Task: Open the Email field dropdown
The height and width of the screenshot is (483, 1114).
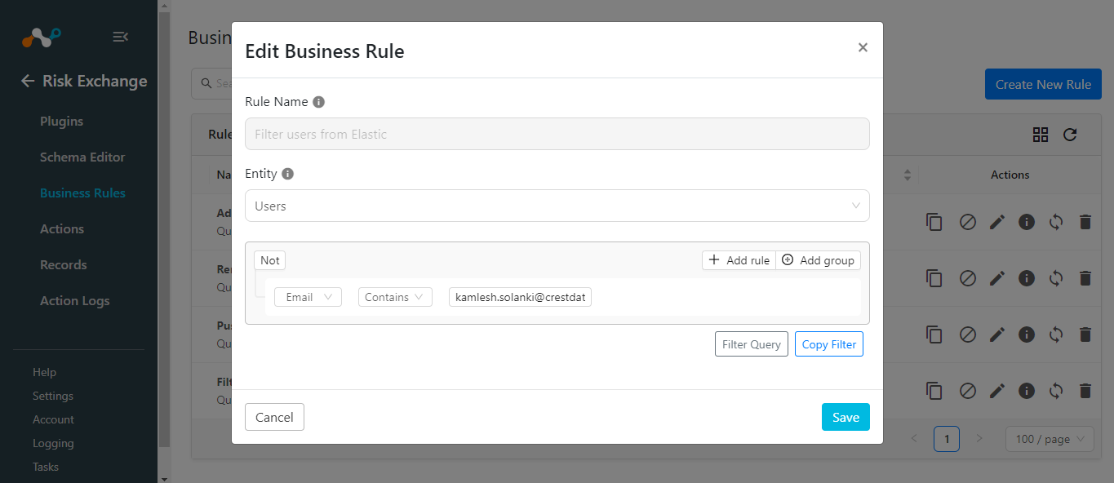Action: (x=308, y=297)
